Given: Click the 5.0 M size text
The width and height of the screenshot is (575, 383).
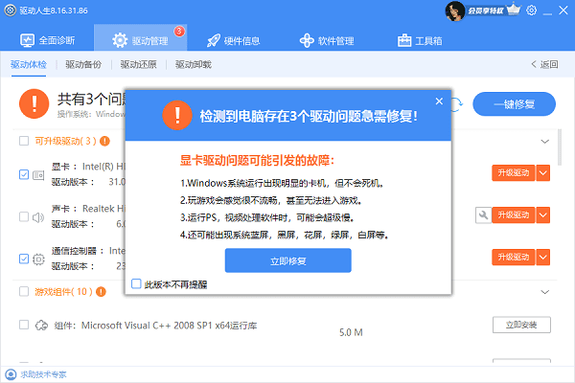Looking at the screenshot, I should 351,332.
